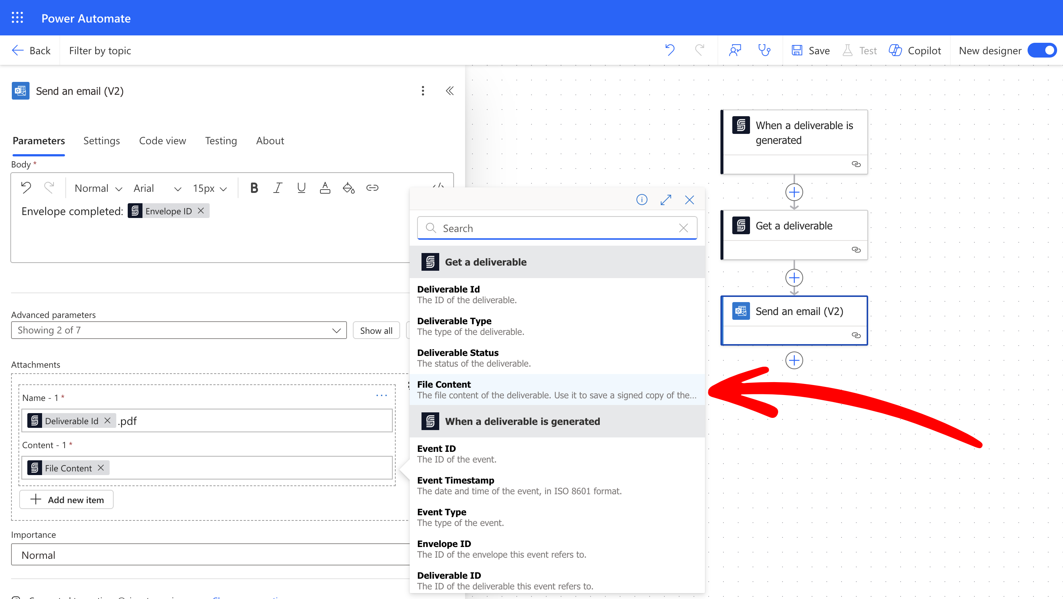Open the Settings tab

coord(102,141)
